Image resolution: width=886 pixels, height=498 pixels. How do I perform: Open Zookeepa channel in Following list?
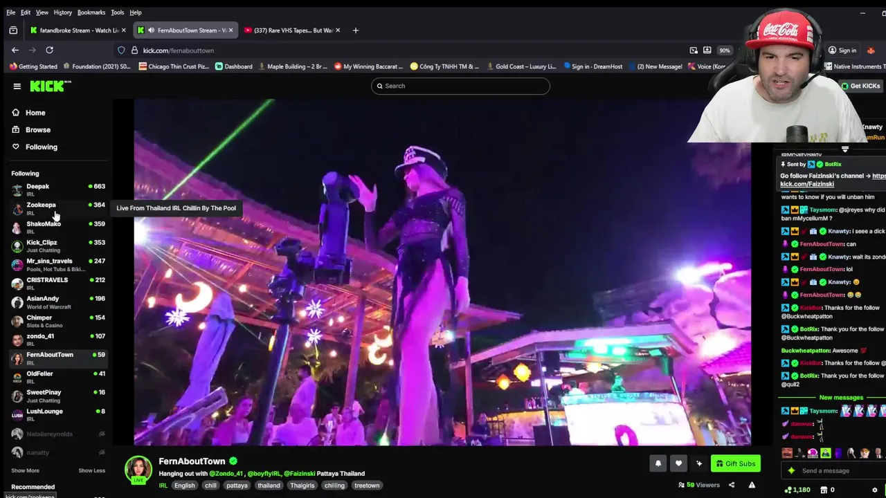point(58,208)
